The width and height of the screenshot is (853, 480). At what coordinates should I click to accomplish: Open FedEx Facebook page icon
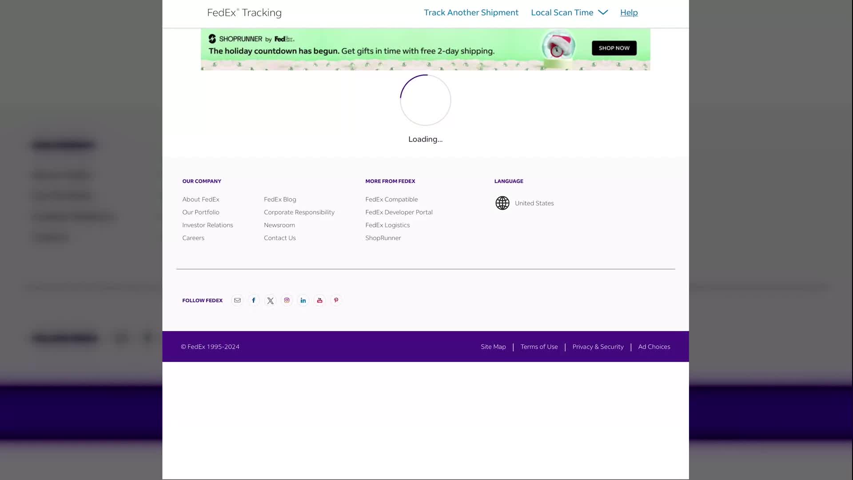pyautogui.click(x=254, y=300)
